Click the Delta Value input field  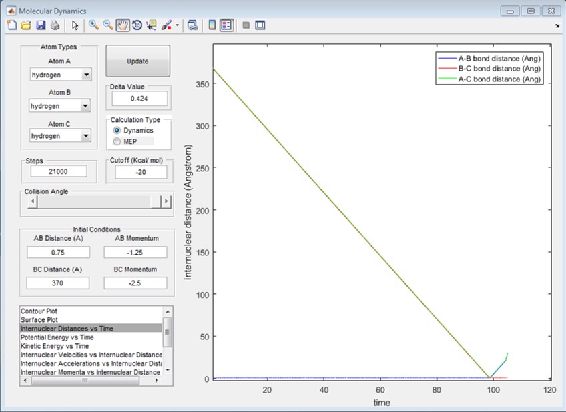(139, 99)
